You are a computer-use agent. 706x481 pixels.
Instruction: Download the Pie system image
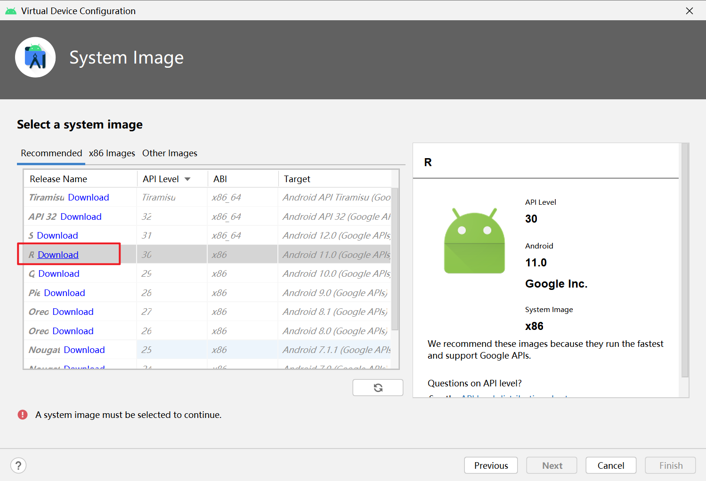click(65, 293)
